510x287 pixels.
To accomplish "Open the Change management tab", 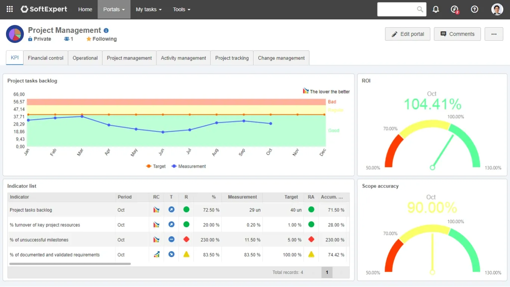I will pyautogui.click(x=281, y=58).
